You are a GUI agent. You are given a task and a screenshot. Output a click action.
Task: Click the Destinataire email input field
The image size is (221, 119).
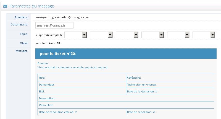click(54, 25)
